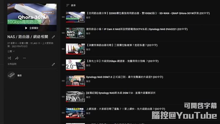The image size is (220, 124).
Task: Open router comparison thumbnail 8:41
Action: tap(76, 49)
